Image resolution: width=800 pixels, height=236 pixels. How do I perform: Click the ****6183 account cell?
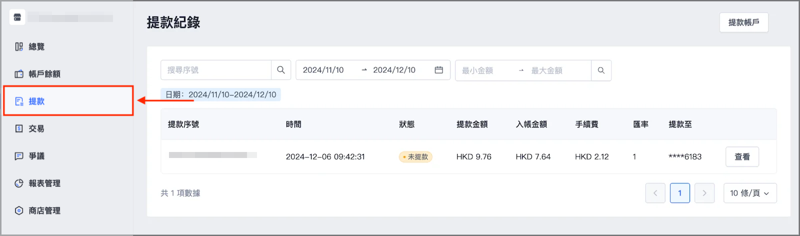point(685,156)
